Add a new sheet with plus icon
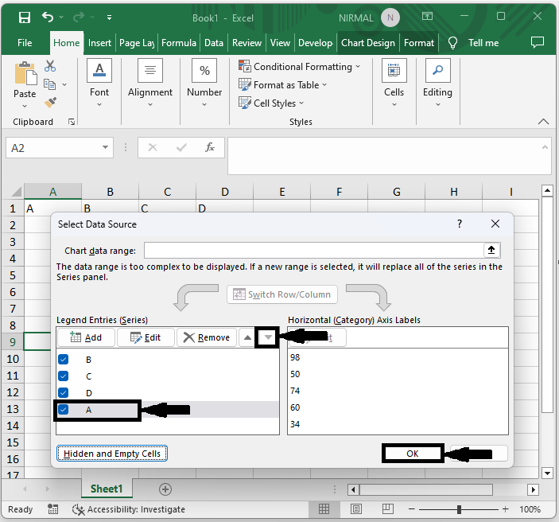 pos(165,489)
